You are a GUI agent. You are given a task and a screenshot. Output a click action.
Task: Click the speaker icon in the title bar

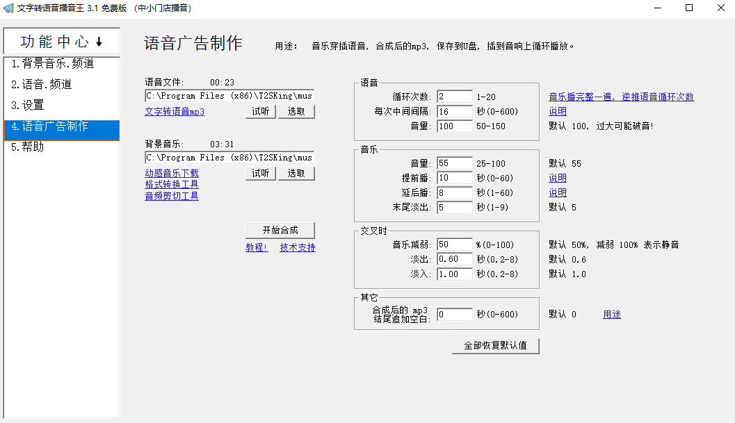[10, 8]
